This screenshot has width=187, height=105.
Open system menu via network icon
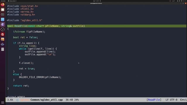178,1
